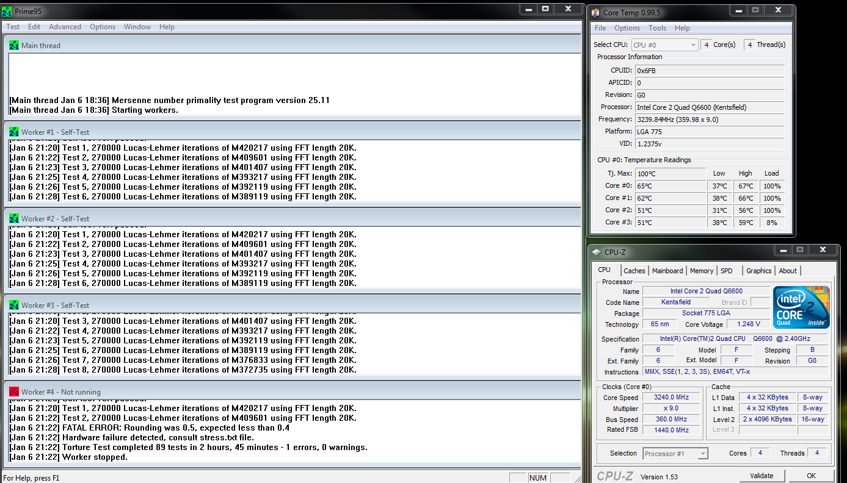Click the Core #1 temperature reading 62°C
The width and height of the screenshot is (847, 483).
tap(670, 198)
